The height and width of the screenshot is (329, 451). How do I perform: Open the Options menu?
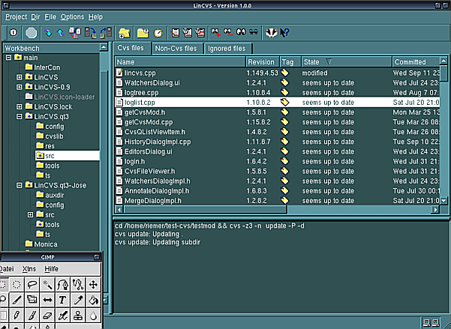(x=72, y=16)
